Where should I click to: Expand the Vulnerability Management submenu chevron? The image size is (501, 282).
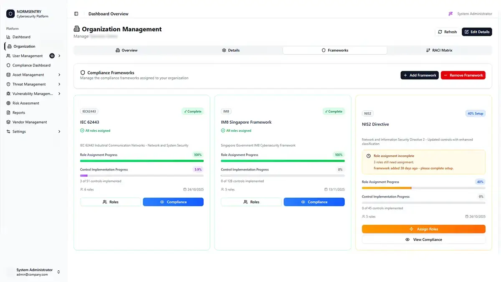59,94
